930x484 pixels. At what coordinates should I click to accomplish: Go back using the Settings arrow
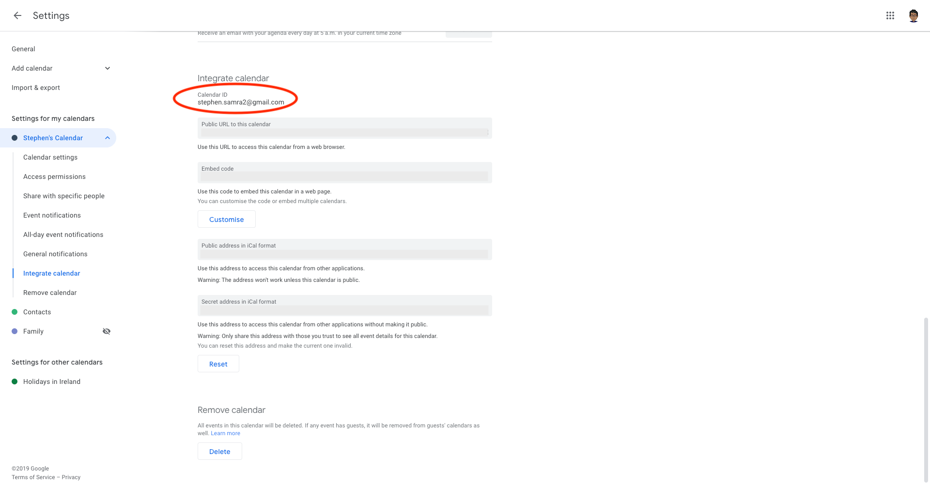[x=17, y=15]
